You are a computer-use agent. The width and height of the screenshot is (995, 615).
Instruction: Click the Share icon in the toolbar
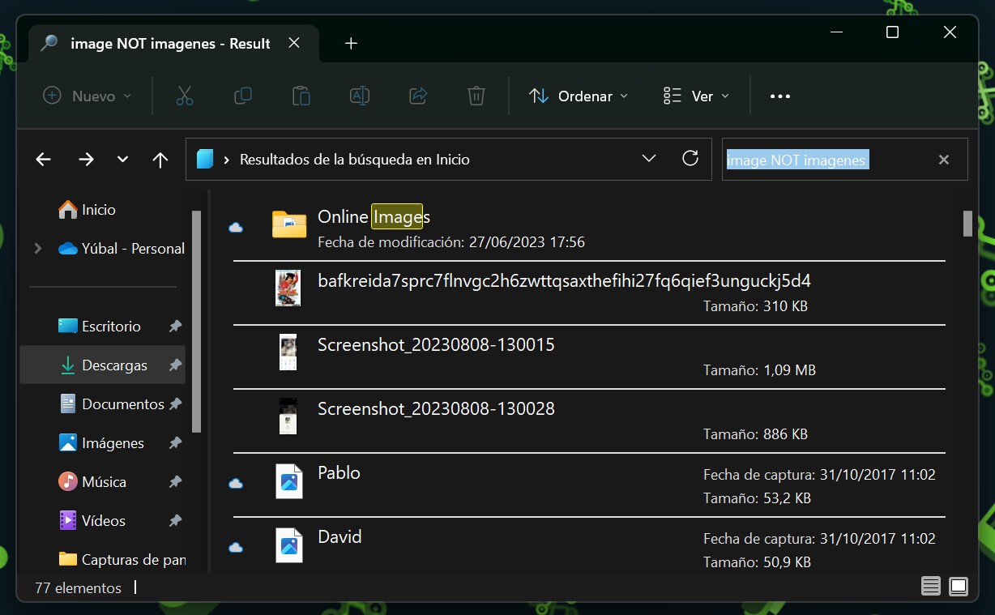[417, 96]
